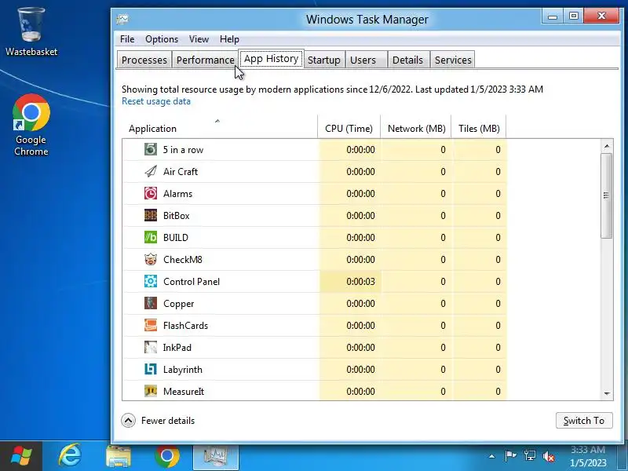Select the MeasureIt row name
The width and height of the screenshot is (628, 471).
pos(184,391)
